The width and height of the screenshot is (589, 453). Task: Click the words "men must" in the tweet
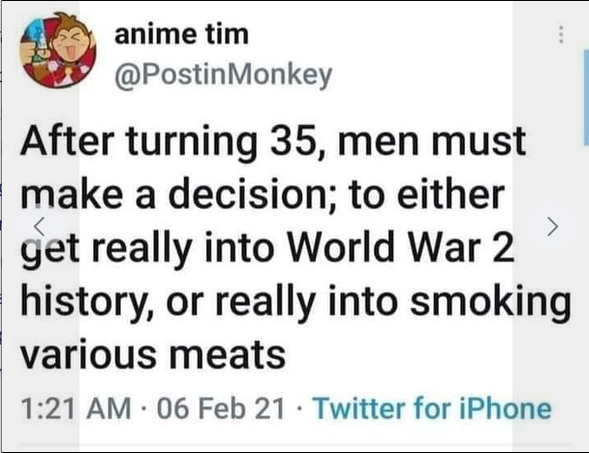pos(431,144)
